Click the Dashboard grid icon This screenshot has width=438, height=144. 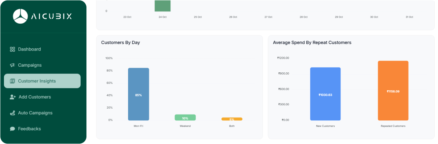[12, 49]
